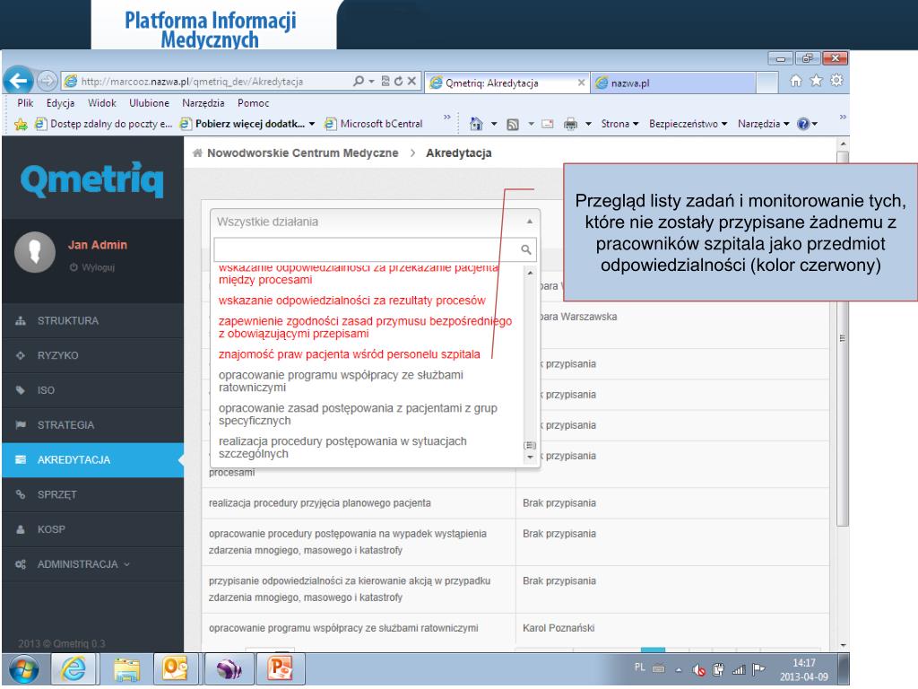Go to SPRZĘT in the sidebar
The image size is (918, 689).
point(92,494)
